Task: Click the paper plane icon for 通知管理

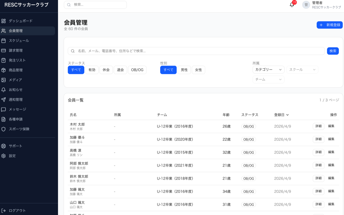Action: (3, 100)
